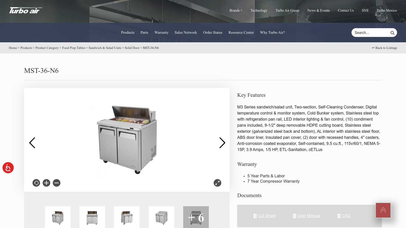The width and height of the screenshot is (406, 228).
Task: Click 7 Year Compressor Warranty text
Action: [x=273, y=181]
